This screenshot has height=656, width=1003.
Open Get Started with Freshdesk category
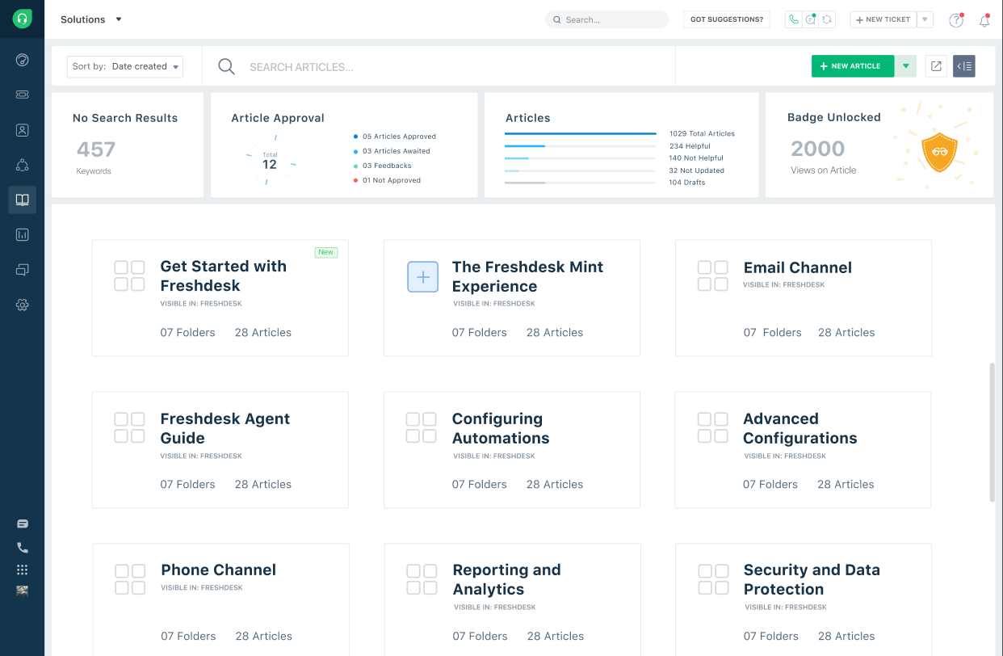click(x=220, y=298)
